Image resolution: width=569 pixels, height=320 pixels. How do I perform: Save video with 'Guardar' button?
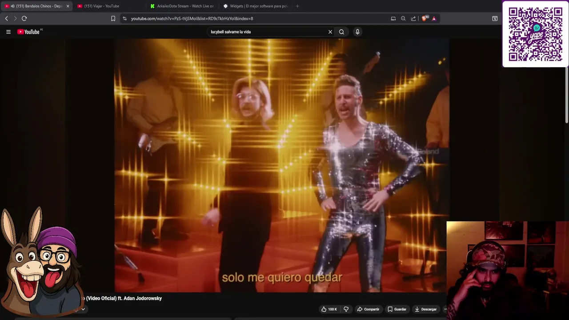[397, 309]
